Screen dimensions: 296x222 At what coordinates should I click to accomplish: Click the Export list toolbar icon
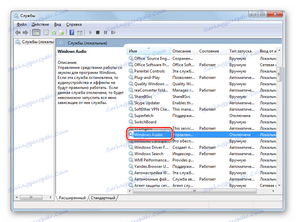point(62,33)
